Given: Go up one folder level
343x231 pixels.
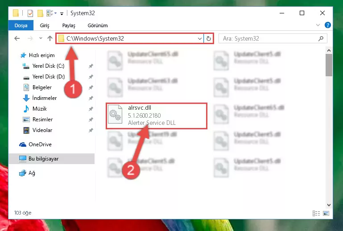Looking at the screenshot, I should coord(50,38).
